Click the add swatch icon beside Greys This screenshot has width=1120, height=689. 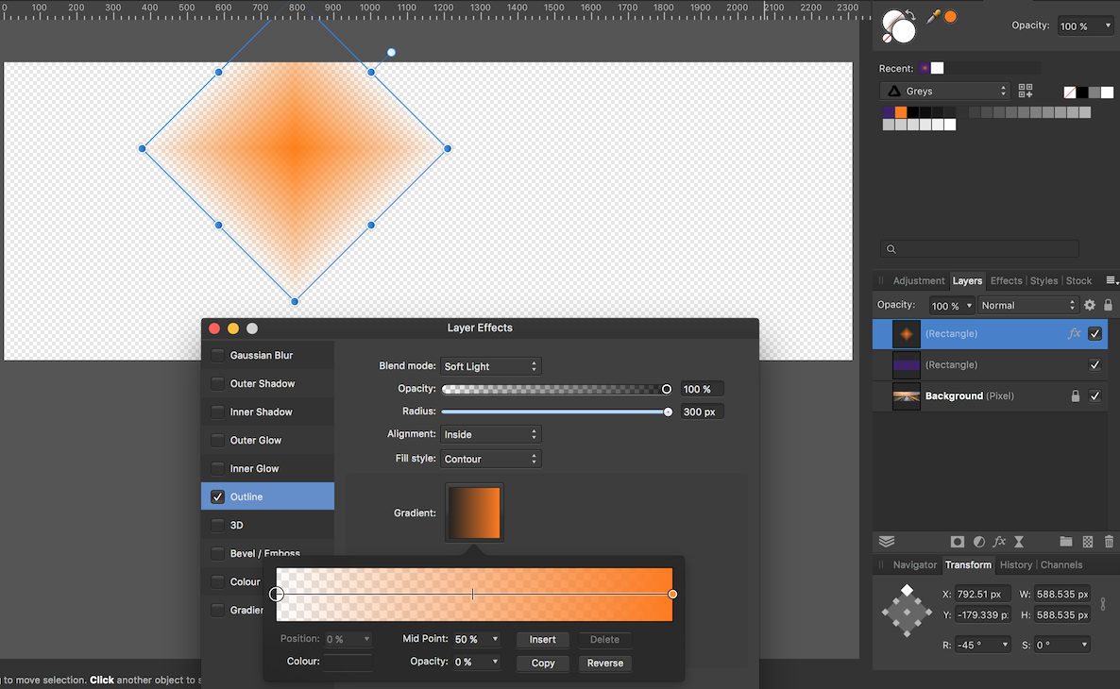point(1026,91)
